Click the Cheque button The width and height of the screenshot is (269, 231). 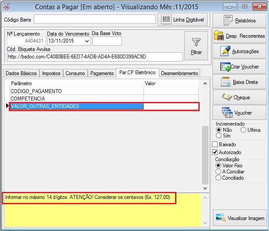pos(239,97)
